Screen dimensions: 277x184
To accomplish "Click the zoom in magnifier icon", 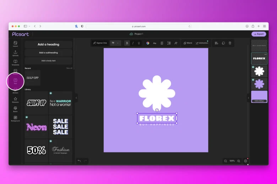I will tap(239, 161).
